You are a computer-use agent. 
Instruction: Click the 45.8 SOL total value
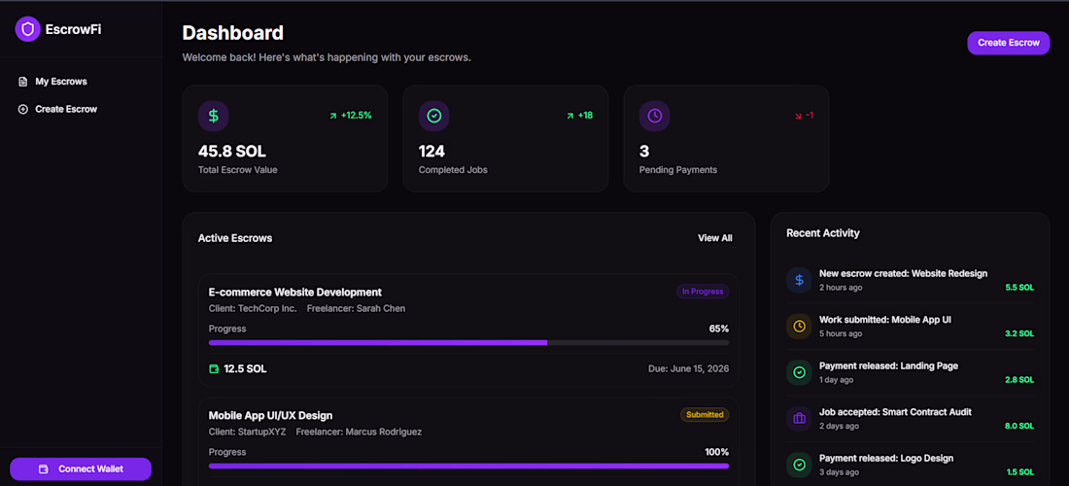point(232,152)
